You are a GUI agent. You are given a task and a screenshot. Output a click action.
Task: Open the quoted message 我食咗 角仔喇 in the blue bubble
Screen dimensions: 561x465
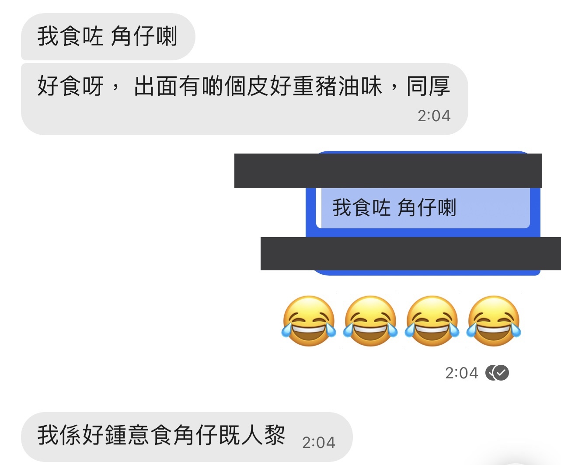[423, 208]
